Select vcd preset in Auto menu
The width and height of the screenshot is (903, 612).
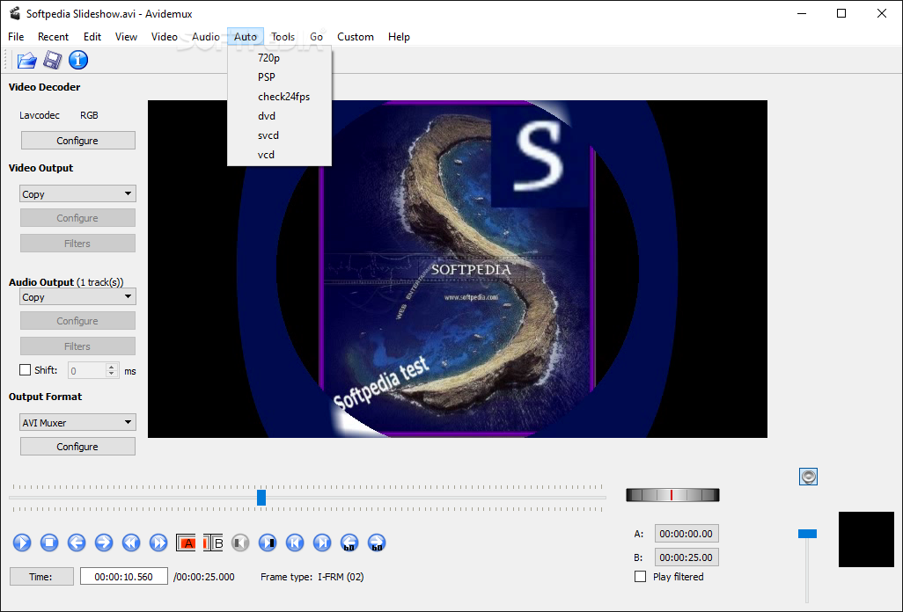click(x=279, y=155)
